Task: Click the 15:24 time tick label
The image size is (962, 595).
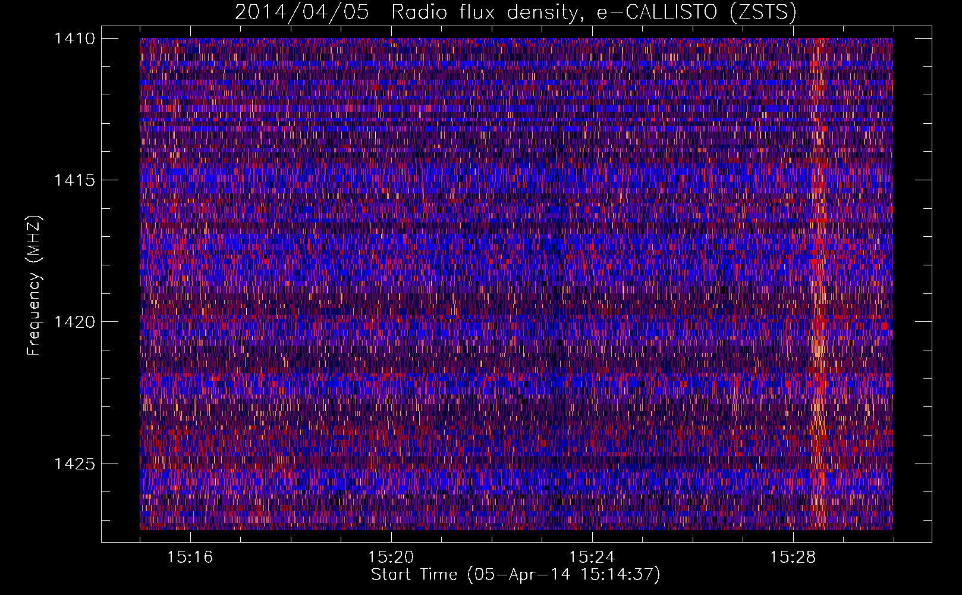Action: point(592,557)
